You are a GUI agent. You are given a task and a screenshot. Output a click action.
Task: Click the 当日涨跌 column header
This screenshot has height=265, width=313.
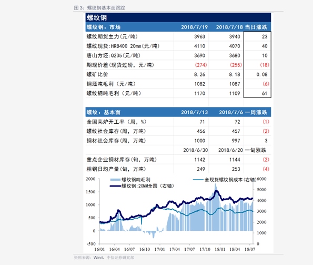coord(256,27)
